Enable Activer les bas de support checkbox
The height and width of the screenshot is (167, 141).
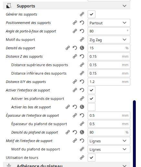[92, 107]
